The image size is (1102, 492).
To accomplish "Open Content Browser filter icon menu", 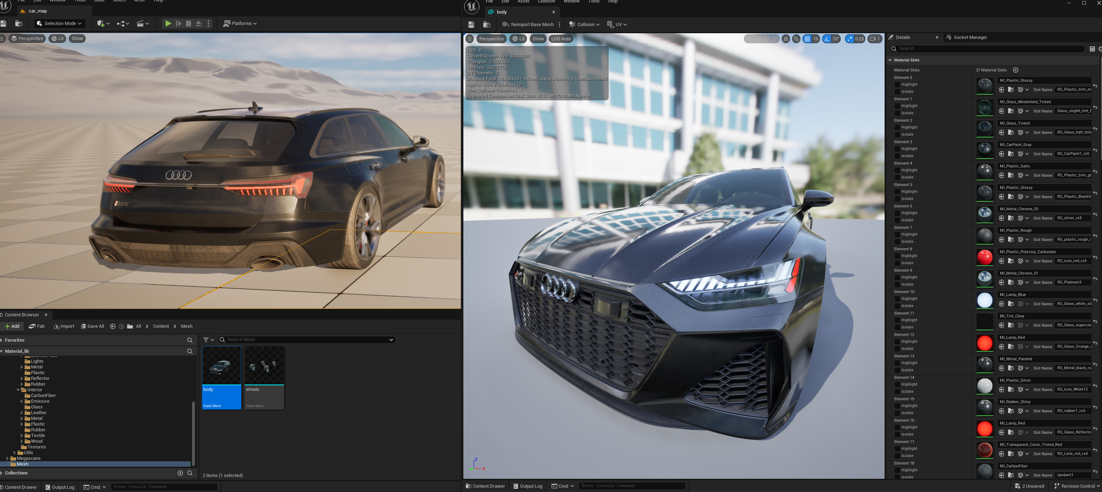I will pyautogui.click(x=208, y=340).
